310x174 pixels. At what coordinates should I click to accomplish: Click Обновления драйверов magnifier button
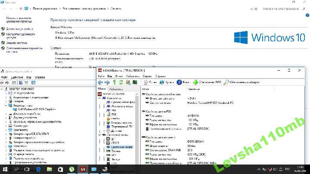[242, 82]
